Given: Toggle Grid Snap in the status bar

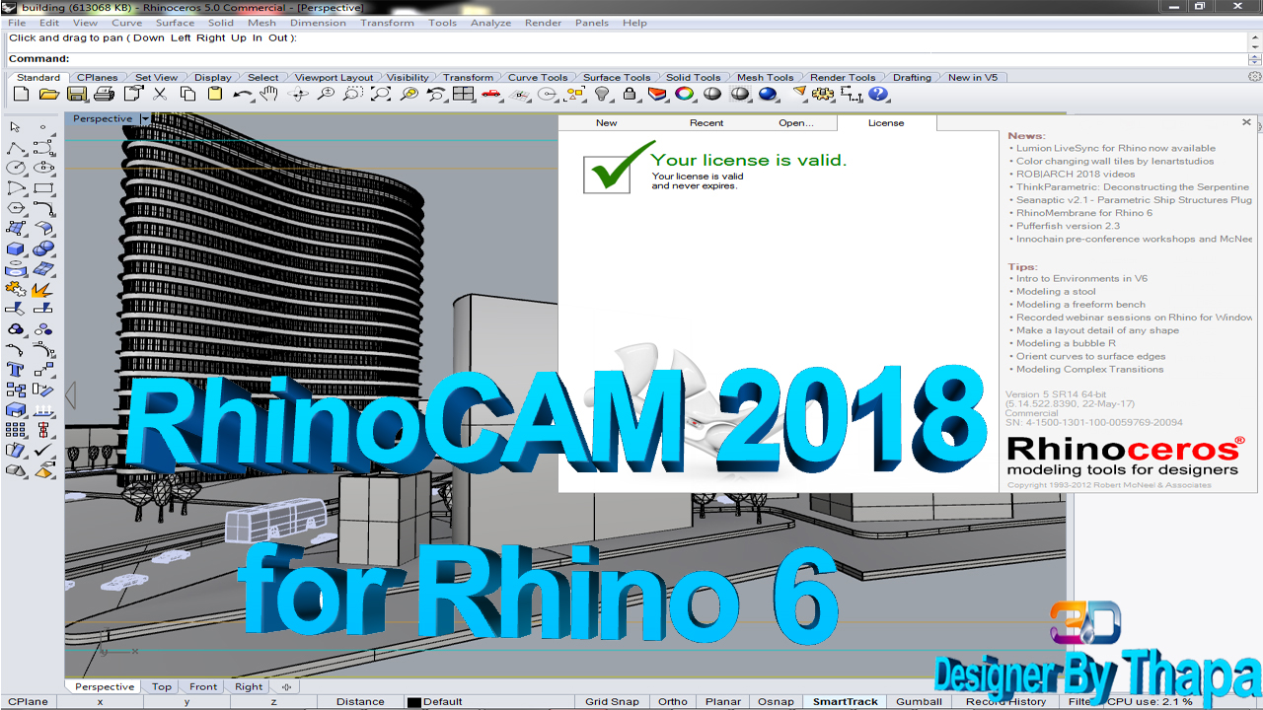Looking at the screenshot, I should pyautogui.click(x=612, y=702).
